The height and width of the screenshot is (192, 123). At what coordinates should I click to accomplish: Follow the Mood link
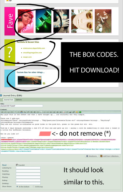[x=4, y=165]
